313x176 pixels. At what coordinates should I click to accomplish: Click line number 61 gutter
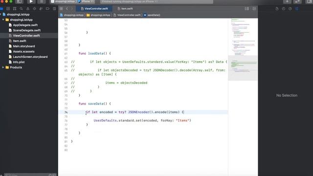(x=66, y=53)
